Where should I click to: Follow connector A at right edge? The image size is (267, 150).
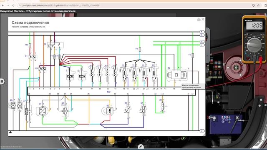tap(202, 32)
